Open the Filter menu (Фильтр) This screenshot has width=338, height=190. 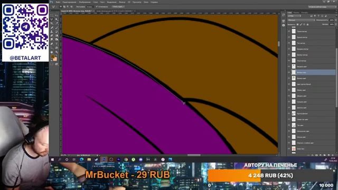click(x=122, y=2)
